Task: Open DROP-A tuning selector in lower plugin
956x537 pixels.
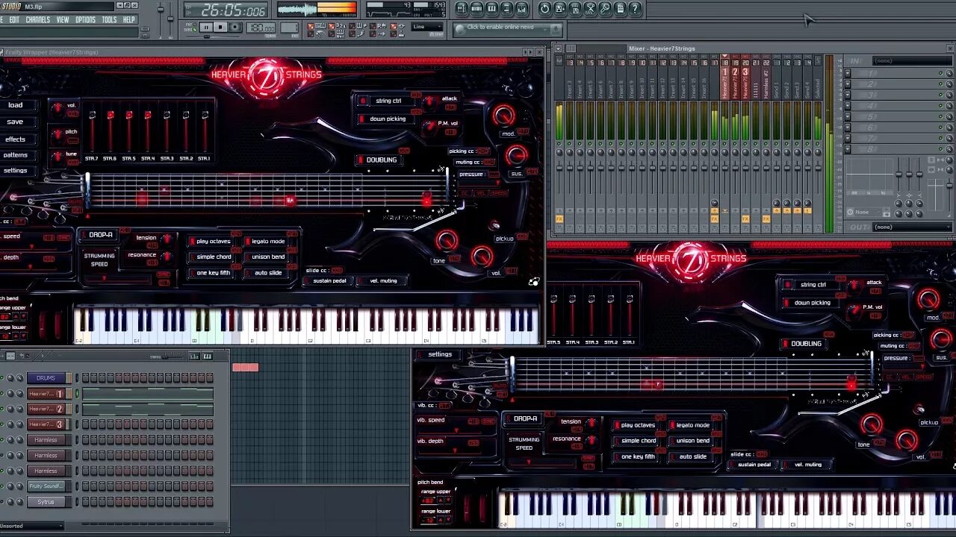Action: coord(522,418)
